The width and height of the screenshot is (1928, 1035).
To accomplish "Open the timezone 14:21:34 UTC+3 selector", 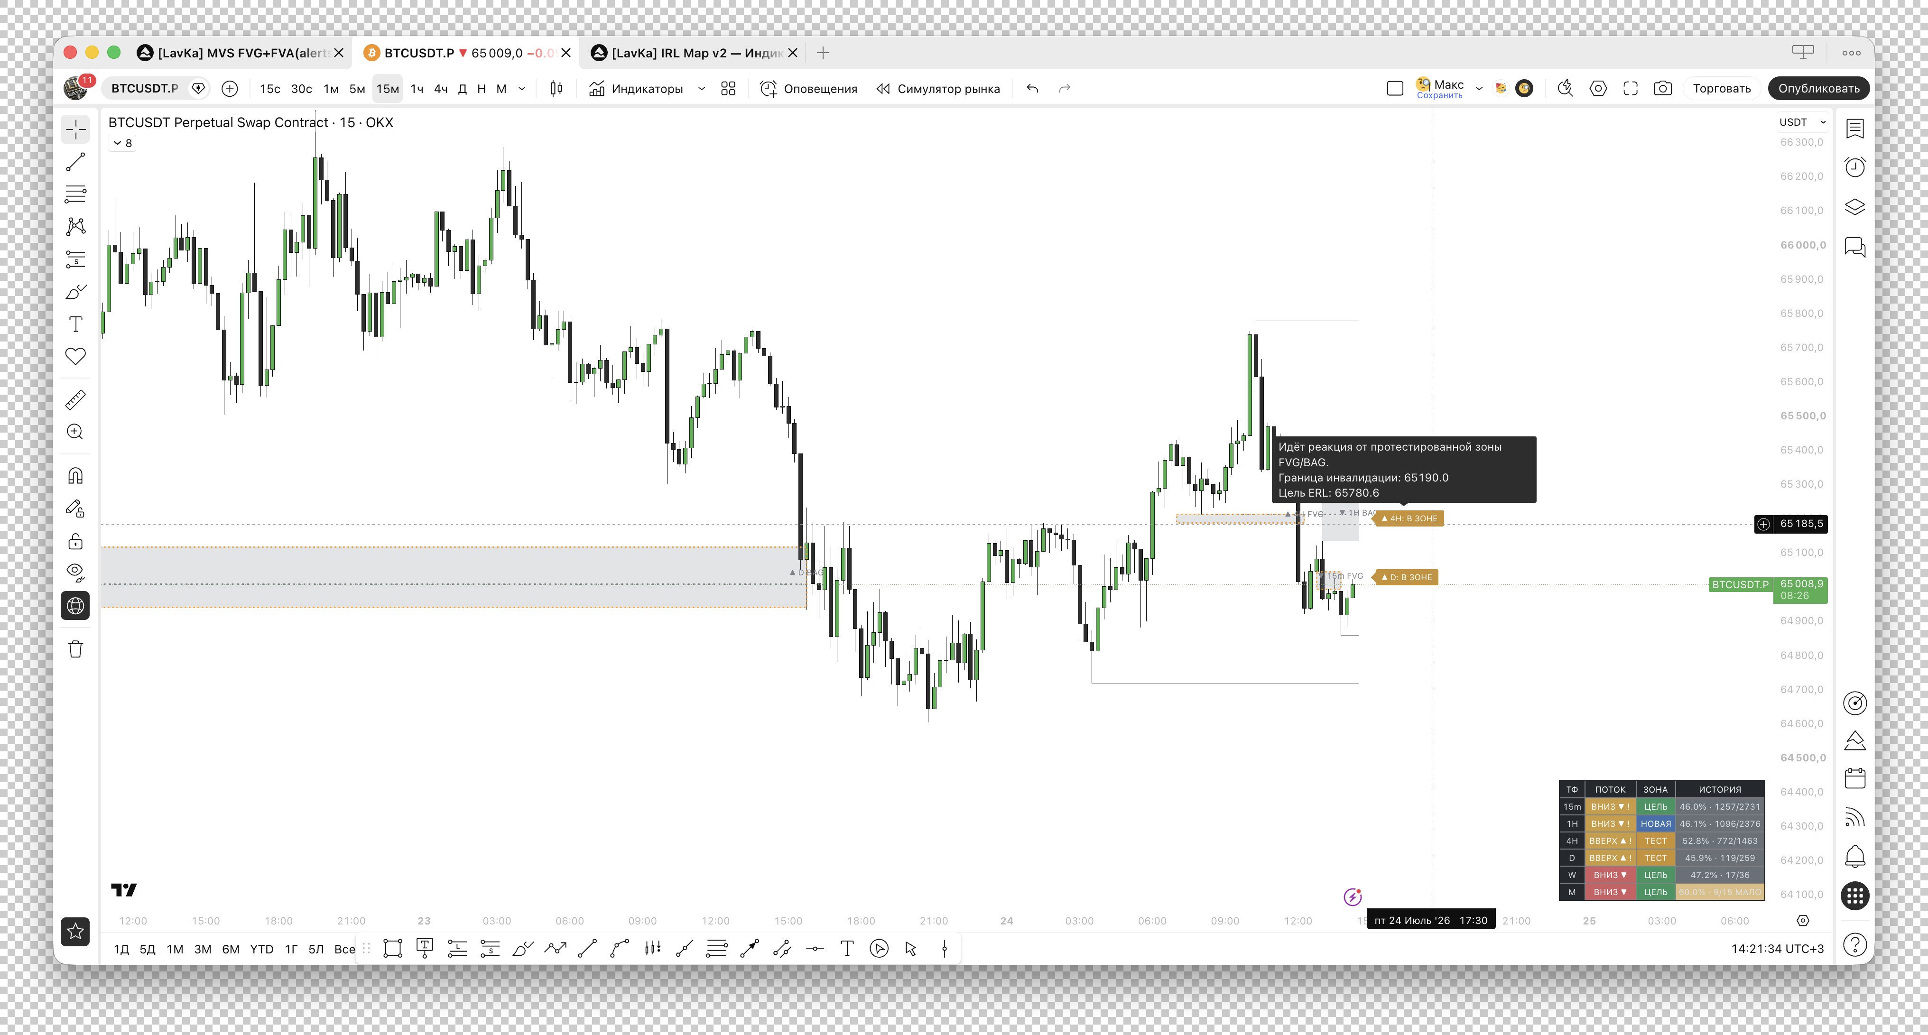I will tap(1777, 949).
